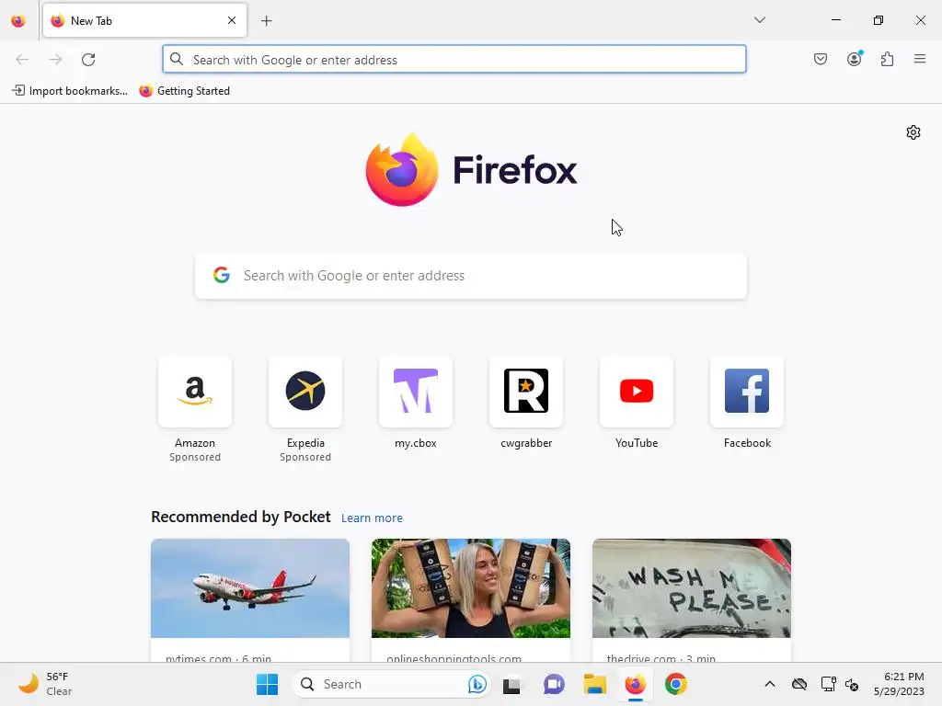Click Import bookmarks in bookmarks bar

pos(70,91)
